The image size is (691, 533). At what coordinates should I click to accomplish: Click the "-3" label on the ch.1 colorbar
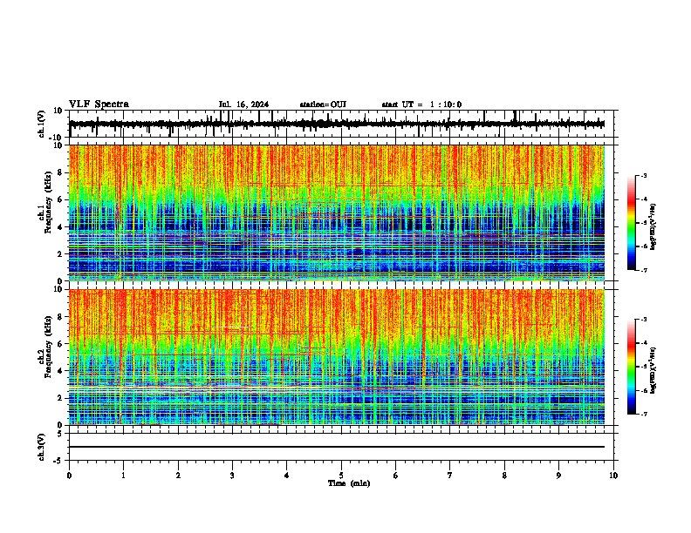[643, 176]
